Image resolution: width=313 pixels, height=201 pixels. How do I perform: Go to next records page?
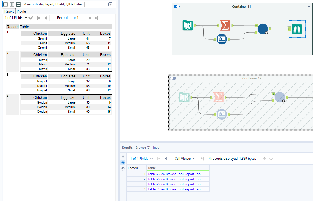click(90, 18)
